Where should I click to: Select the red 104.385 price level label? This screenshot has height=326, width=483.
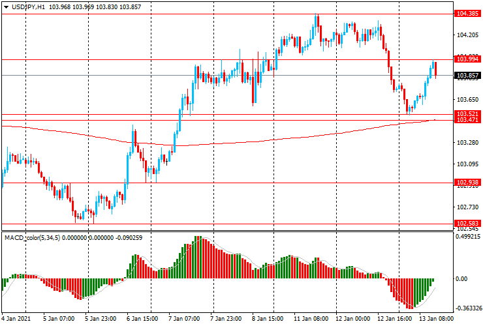467,14
